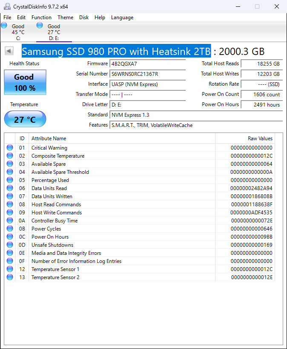Click status orb for Host Write Commands

pyautogui.click(x=10, y=212)
